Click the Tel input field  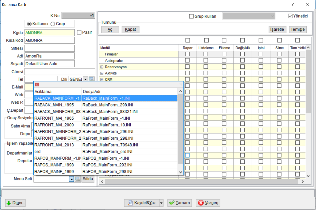(41, 79)
